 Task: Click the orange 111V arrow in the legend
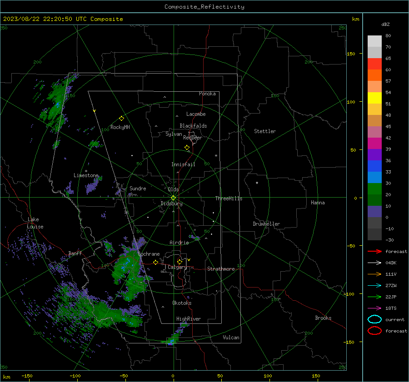pyautogui.click(x=374, y=274)
